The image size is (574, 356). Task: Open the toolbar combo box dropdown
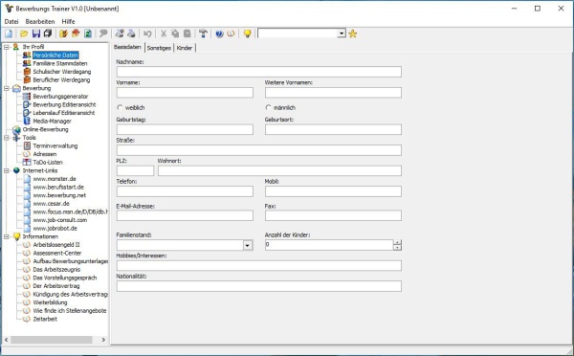[342, 33]
